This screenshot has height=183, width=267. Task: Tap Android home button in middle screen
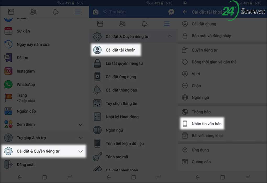tap(133, 178)
